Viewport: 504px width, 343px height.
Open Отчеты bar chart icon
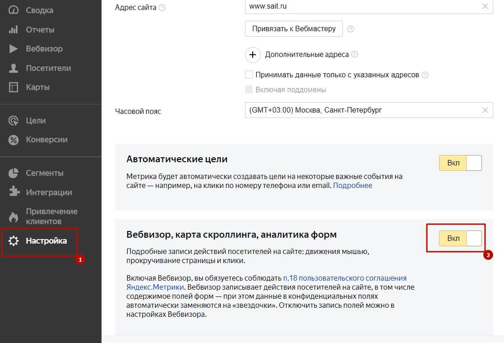(13, 30)
